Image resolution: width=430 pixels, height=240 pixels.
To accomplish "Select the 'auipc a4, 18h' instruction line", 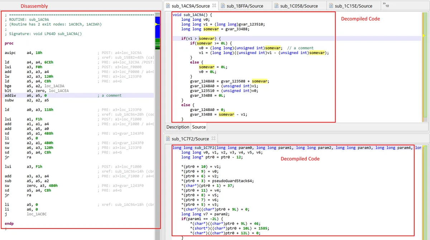I will pos(24,53).
